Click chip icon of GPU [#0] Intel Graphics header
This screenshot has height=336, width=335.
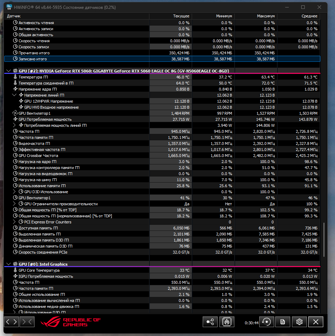(15, 264)
